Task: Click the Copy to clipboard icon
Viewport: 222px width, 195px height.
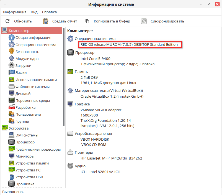Action: click(87, 21)
